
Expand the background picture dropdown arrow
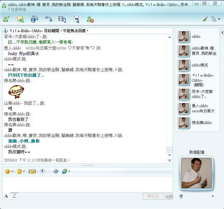pos(69,171)
